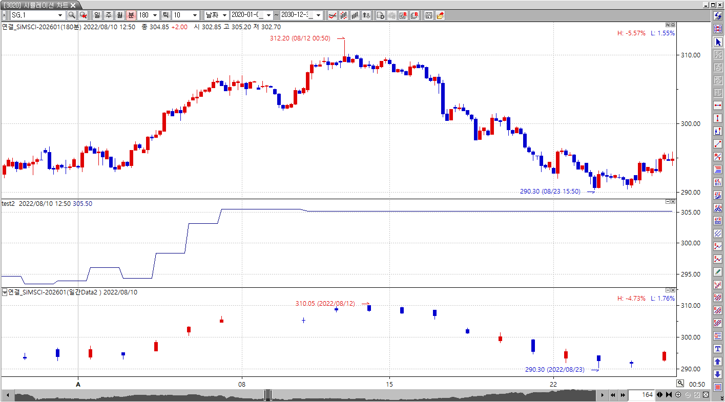Toggle the 일 (daily) period button

[97, 15]
